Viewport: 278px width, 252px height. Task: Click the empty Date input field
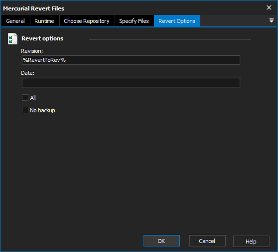(131, 82)
